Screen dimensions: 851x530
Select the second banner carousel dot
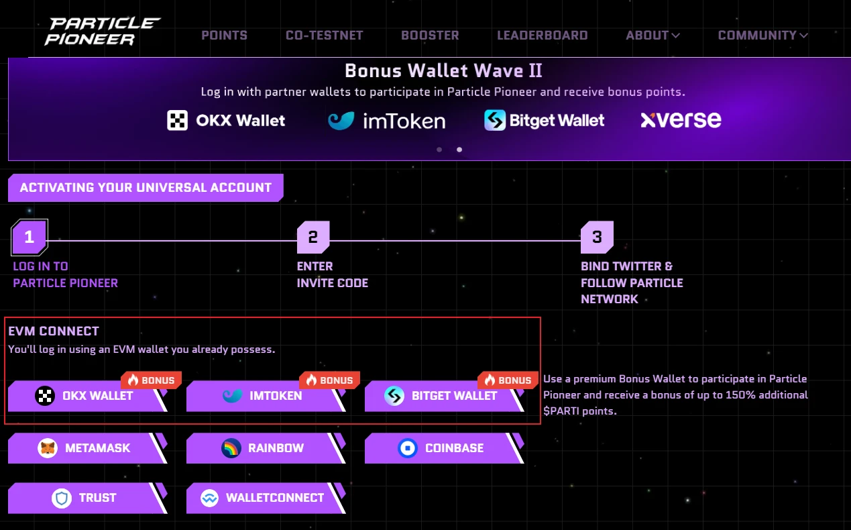[x=459, y=150]
